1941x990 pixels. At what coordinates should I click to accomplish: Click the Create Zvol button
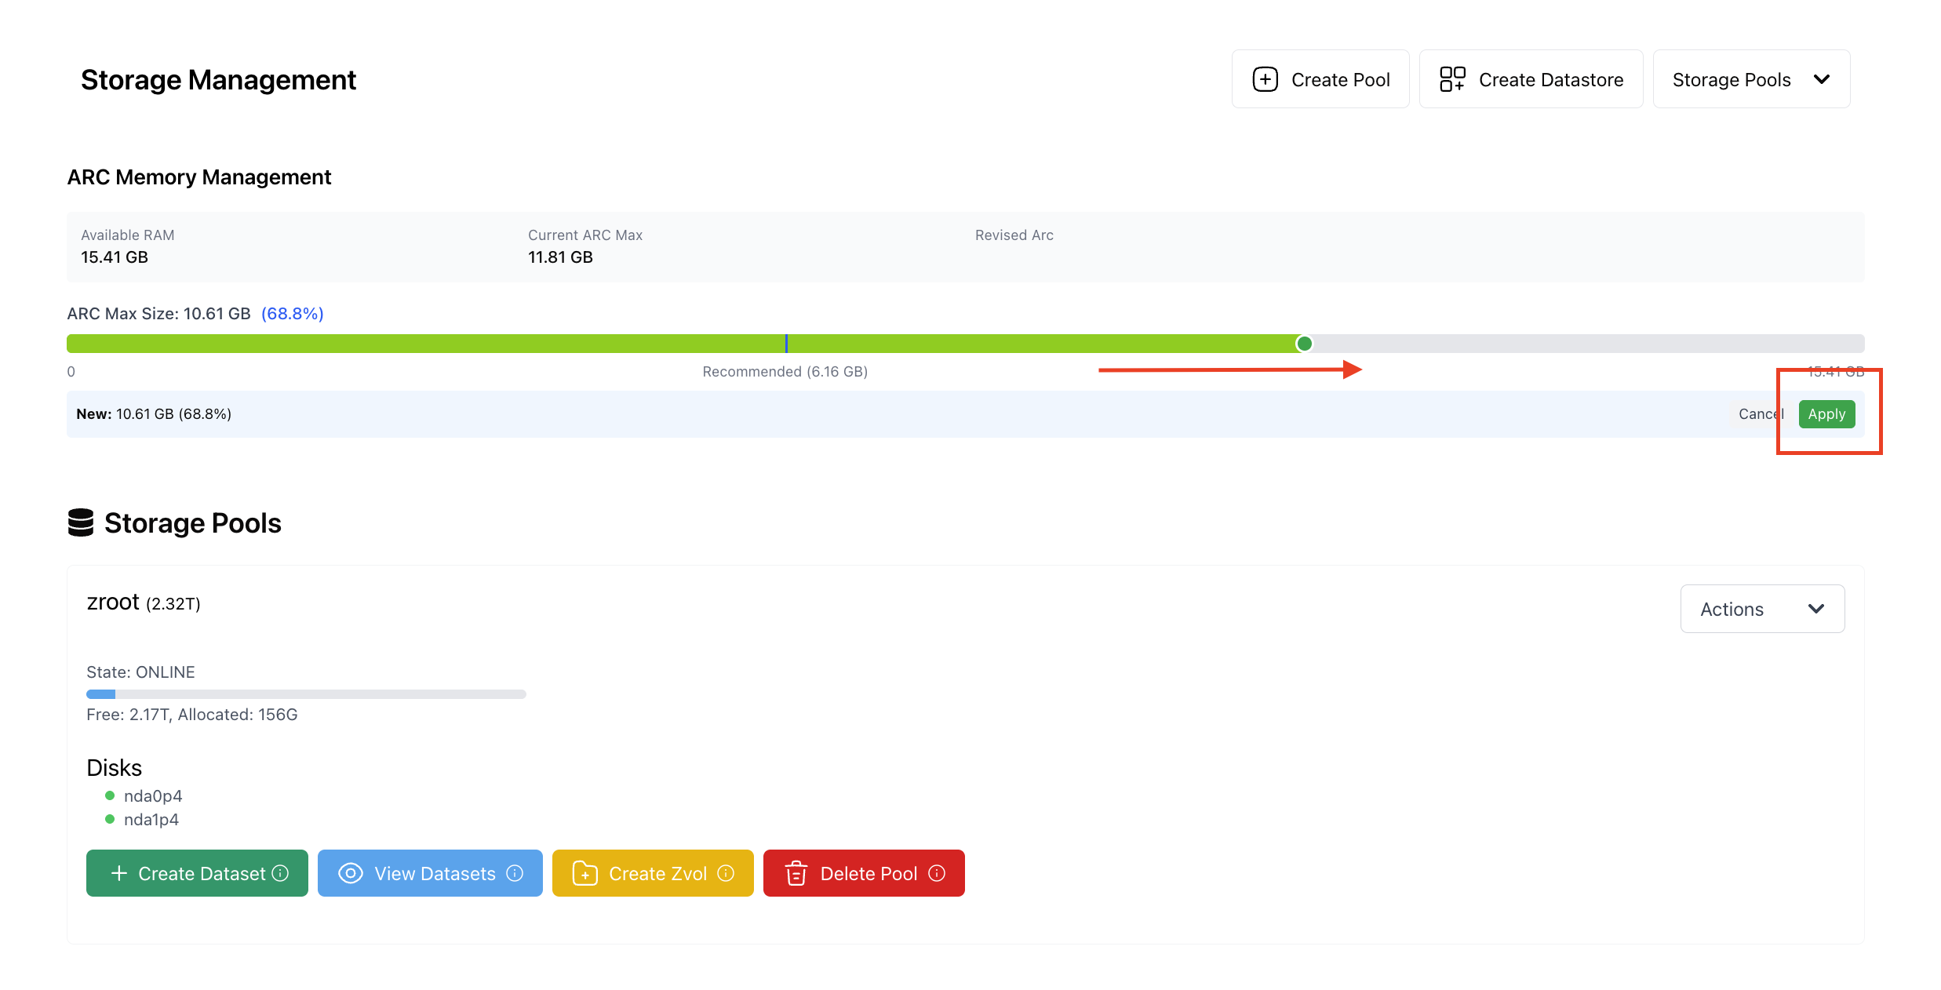click(653, 873)
